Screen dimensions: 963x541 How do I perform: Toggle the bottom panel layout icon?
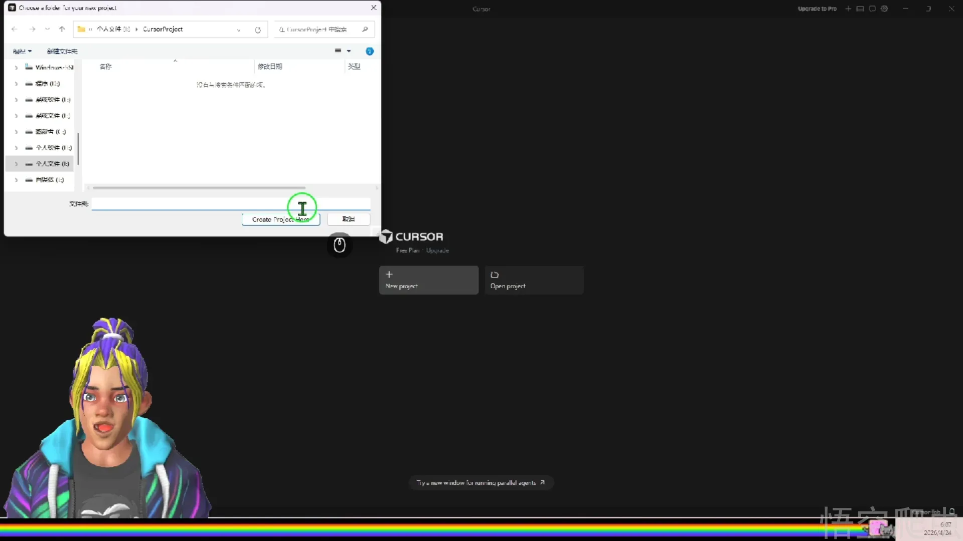click(860, 9)
